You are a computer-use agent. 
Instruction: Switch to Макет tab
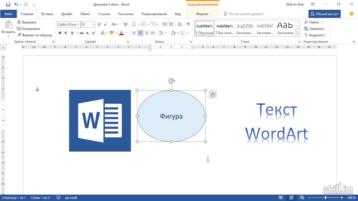[x=85, y=14]
